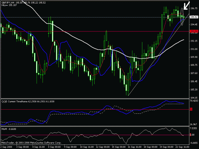
Task: Click the 8 Sep 00:00 time label
Action: (x=54, y=147)
